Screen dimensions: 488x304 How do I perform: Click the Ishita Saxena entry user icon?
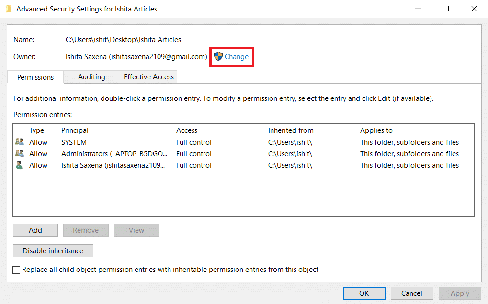tap(20, 165)
